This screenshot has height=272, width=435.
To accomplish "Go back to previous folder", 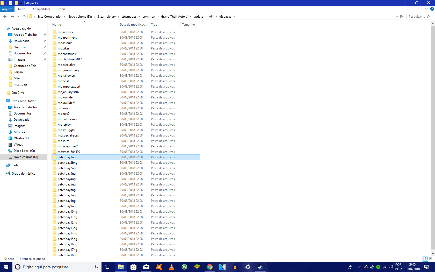I will 5,17.
